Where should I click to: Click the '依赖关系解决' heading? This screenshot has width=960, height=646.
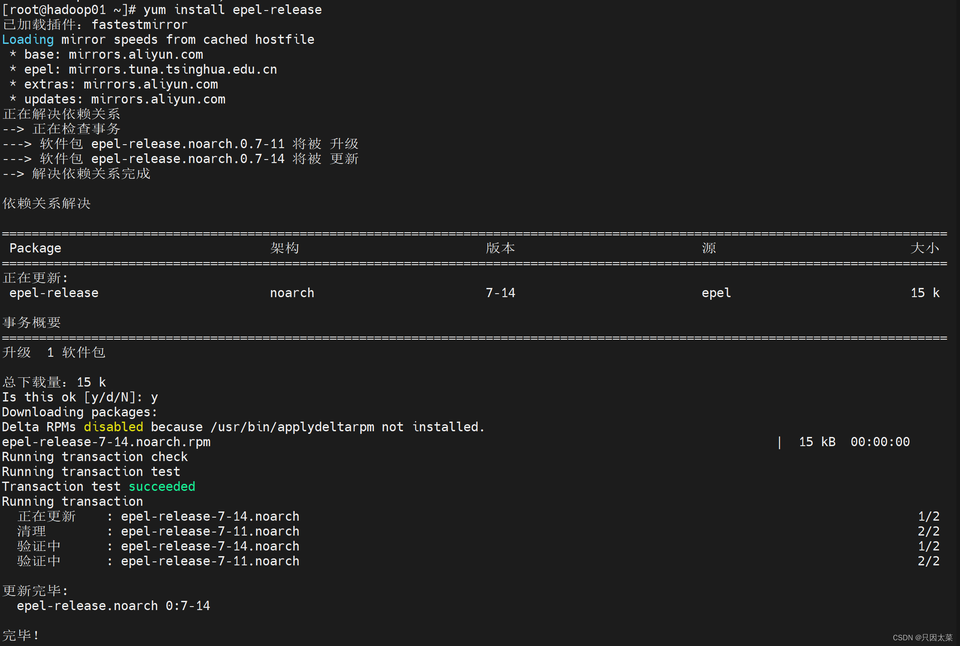46,203
